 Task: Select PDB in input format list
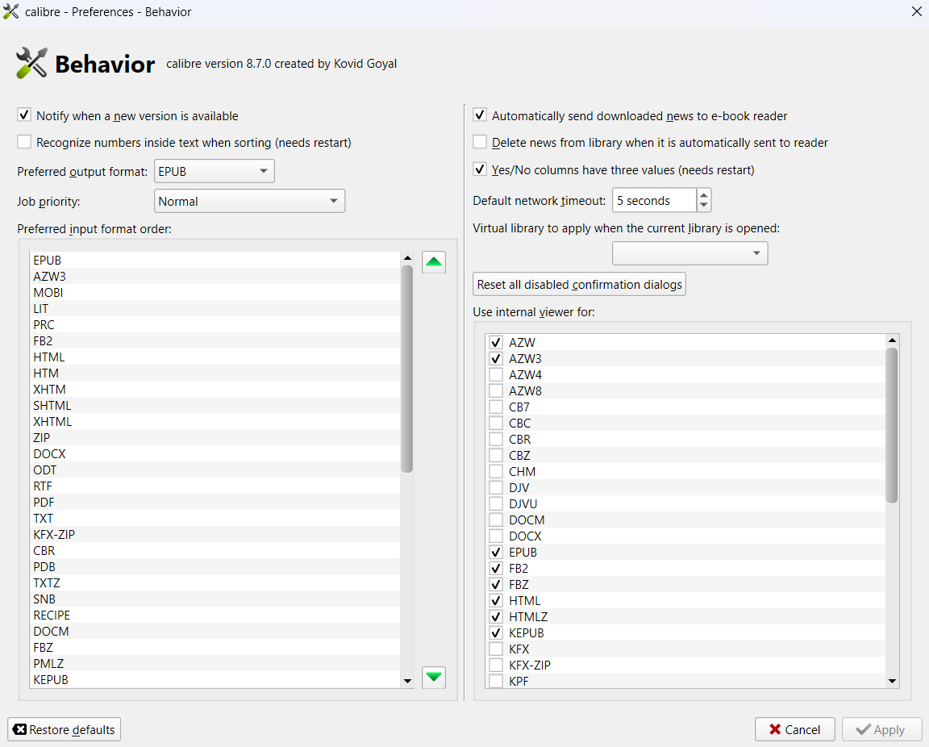tap(215, 567)
